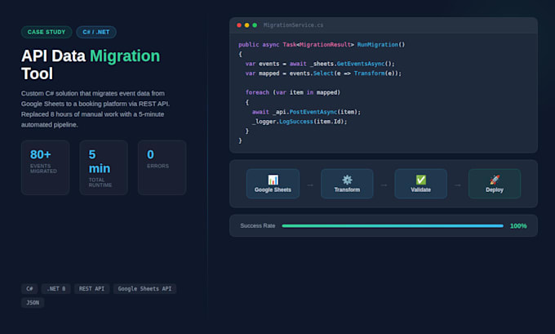The height and width of the screenshot is (334, 555).
Task: Click the Transform gear icon
Action: click(x=347, y=180)
